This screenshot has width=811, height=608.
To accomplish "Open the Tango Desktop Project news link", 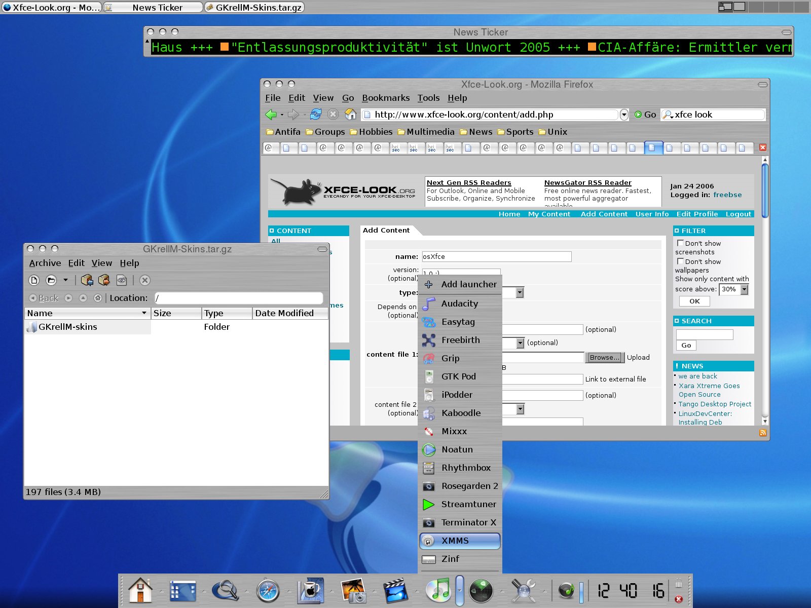I will tap(715, 404).
